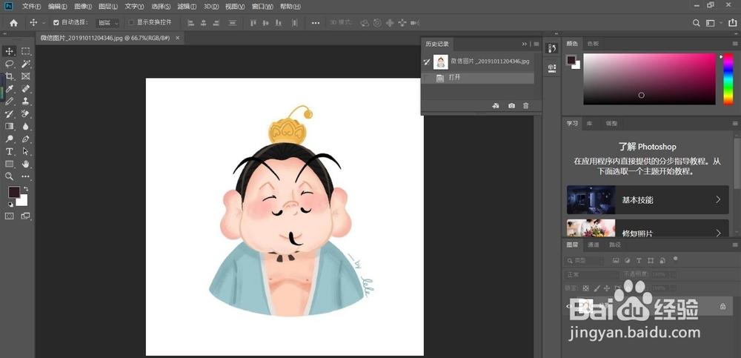Screen dimensions: 741x358
Task: Change screen mode in the toolbox
Action: click(x=25, y=216)
